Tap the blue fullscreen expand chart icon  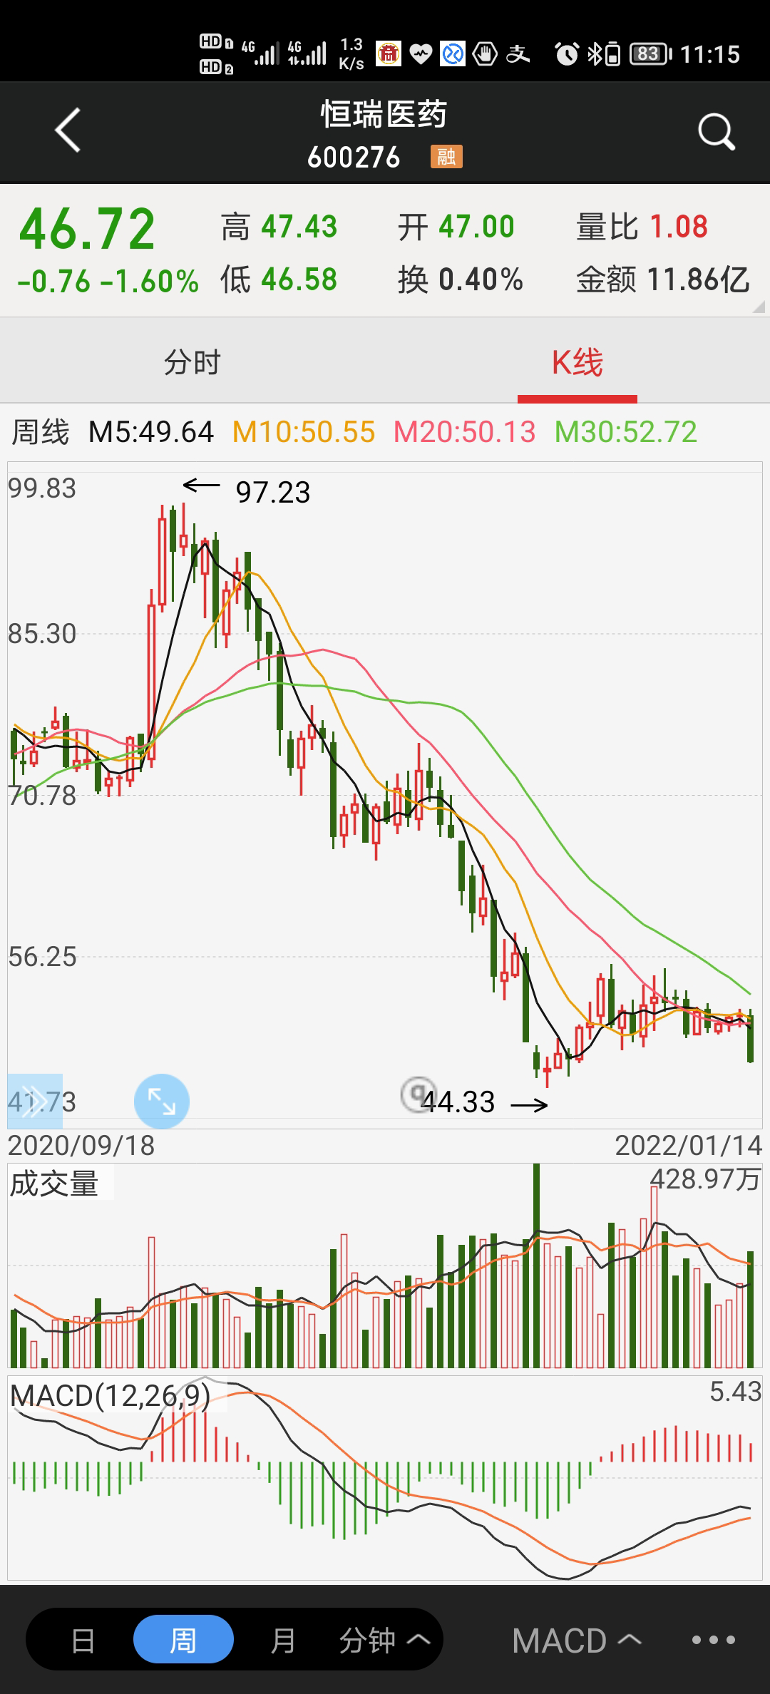tap(162, 1101)
